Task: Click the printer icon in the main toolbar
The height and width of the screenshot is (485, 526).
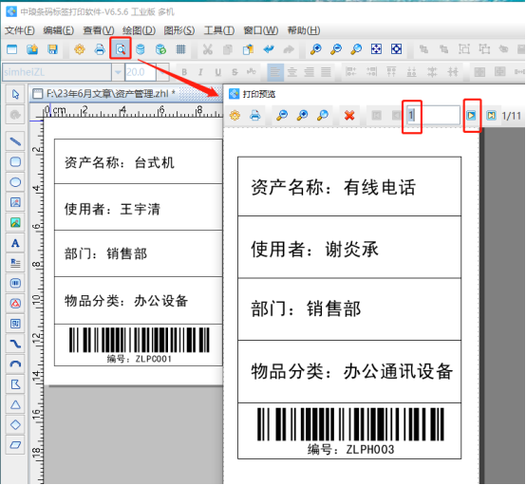Action: coord(100,49)
